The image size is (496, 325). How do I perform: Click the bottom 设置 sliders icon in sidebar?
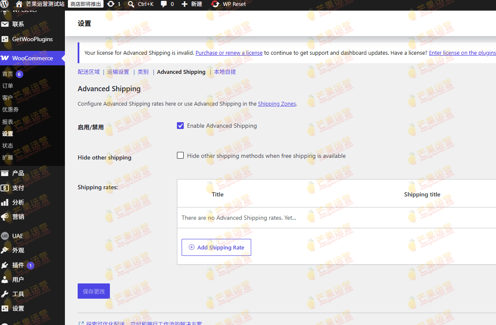point(5,308)
